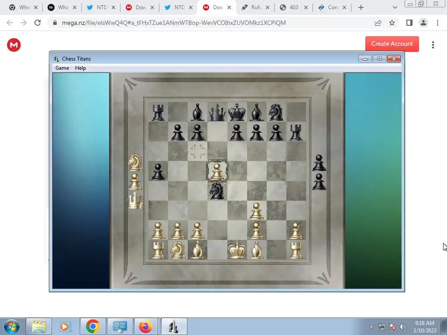The width and height of the screenshot is (447, 335).
Task: Open the taskbar clock showing 9:18 AM
Action: (x=425, y=326)
